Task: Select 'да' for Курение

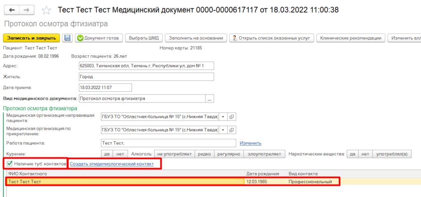Action: [x=107, y=154]
